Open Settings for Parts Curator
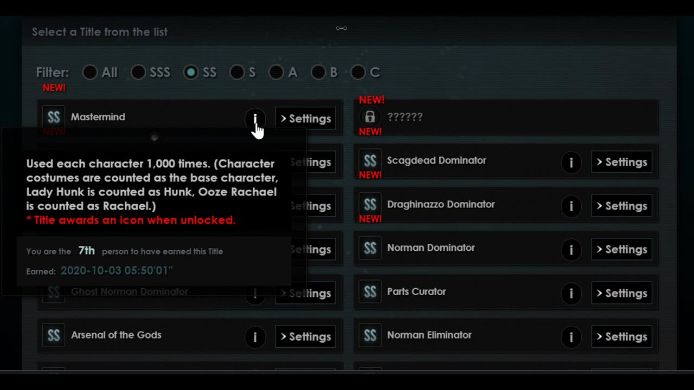The image size is (694, 390). tap(621, 293)
